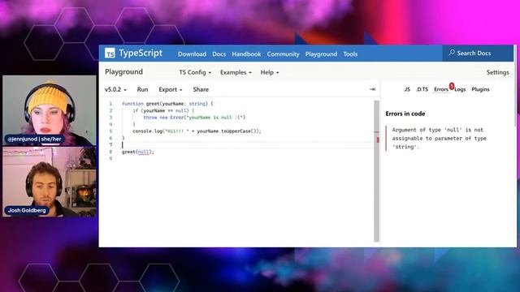Click the 'if (yourName == null)' line
This screenshot has width=520, height=292.
click(163, 110)
